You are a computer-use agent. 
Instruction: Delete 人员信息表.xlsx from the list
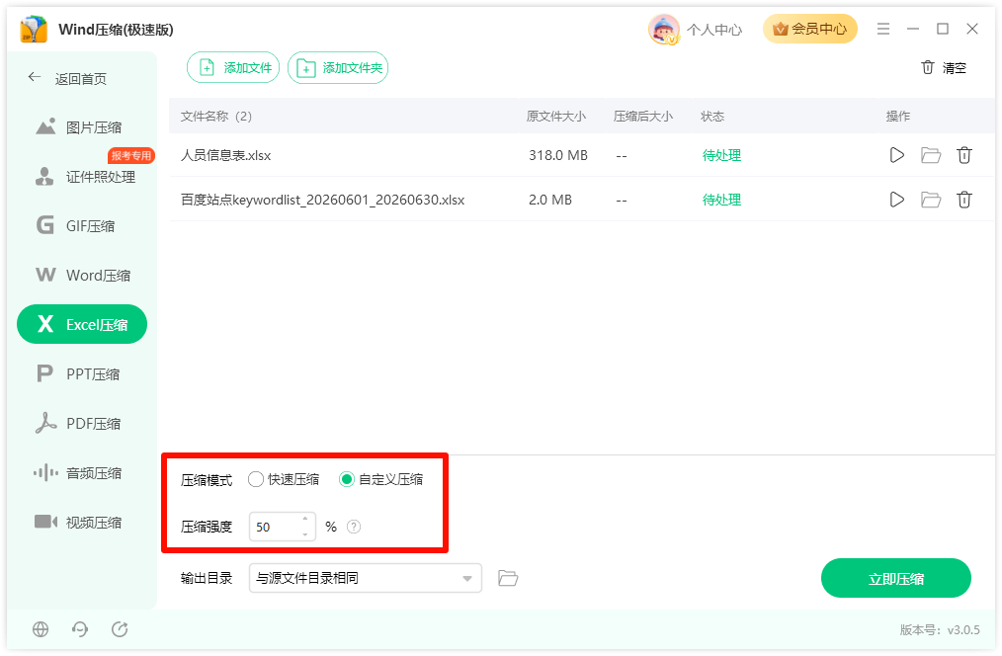[x=964, y=155]
